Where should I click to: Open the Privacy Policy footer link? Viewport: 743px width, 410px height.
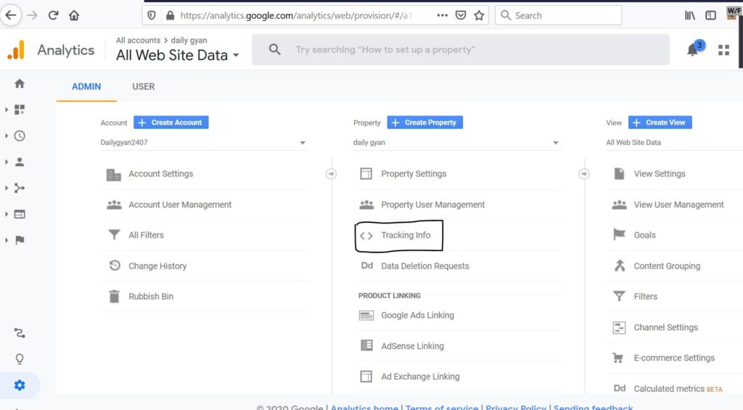(516, 407)
